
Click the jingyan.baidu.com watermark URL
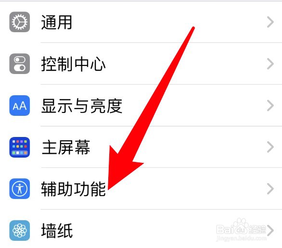point(241,238)
